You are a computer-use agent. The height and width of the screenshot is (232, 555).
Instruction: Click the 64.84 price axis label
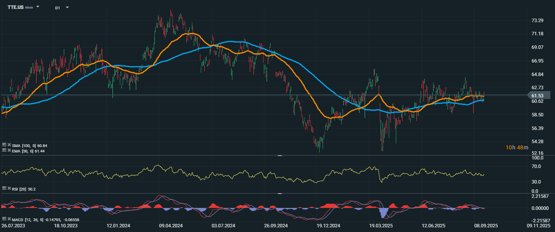tap(537, 74)
